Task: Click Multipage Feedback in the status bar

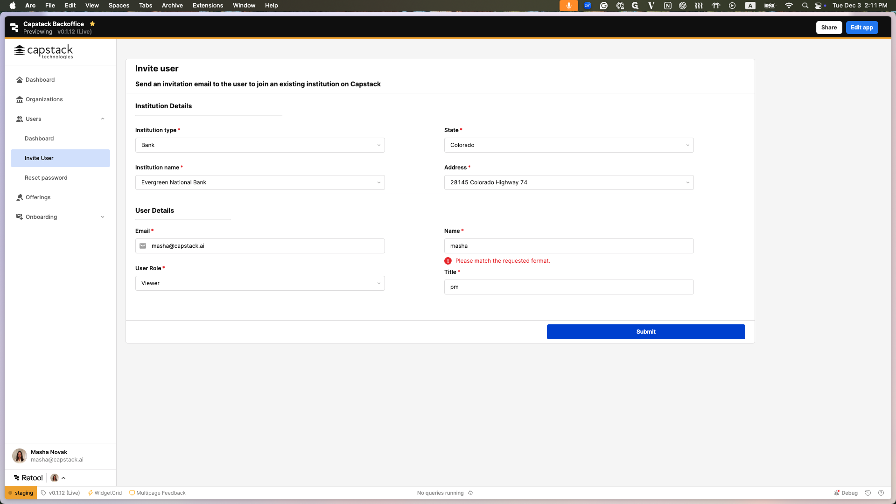Action: tap(157, 493)
